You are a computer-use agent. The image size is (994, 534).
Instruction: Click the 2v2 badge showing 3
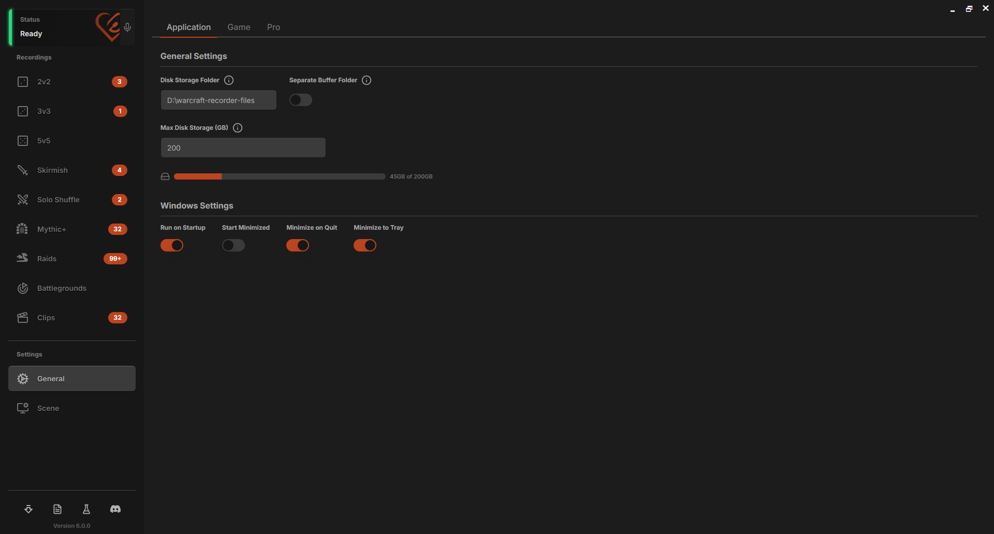120,82
